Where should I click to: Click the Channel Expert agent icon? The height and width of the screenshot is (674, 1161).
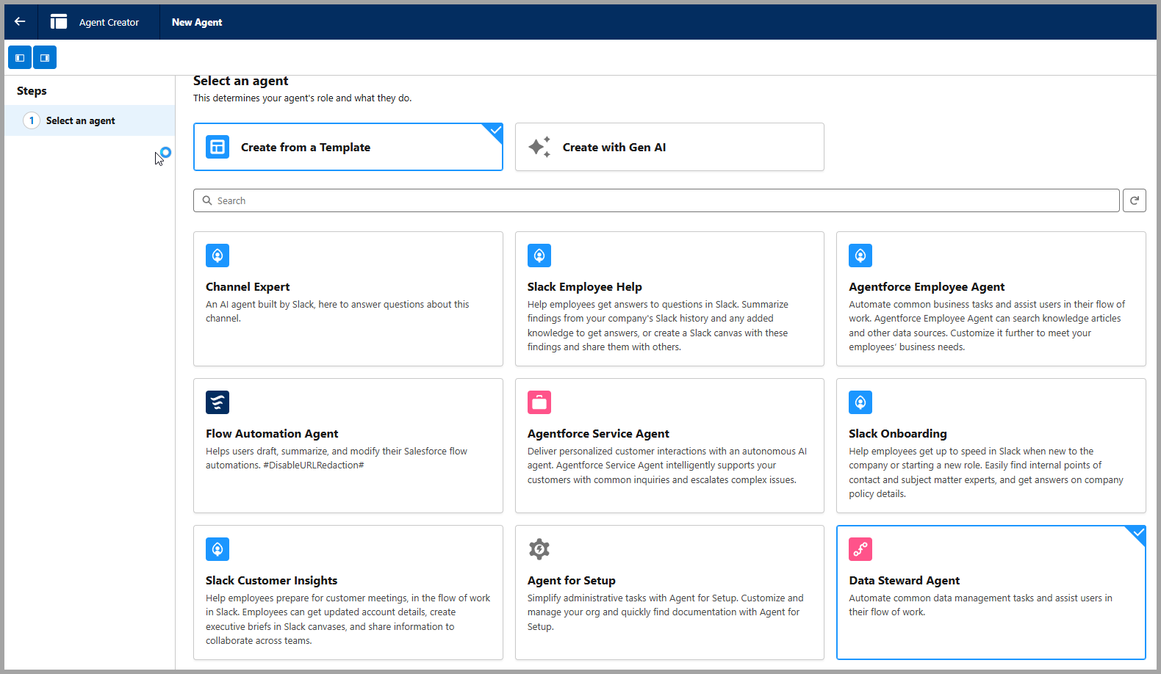pyautogui.click(x=218, y=256)
